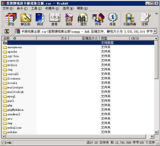Select the tmp folder row
This screenshot has width=160, height=146.
(x=78, y=123)
